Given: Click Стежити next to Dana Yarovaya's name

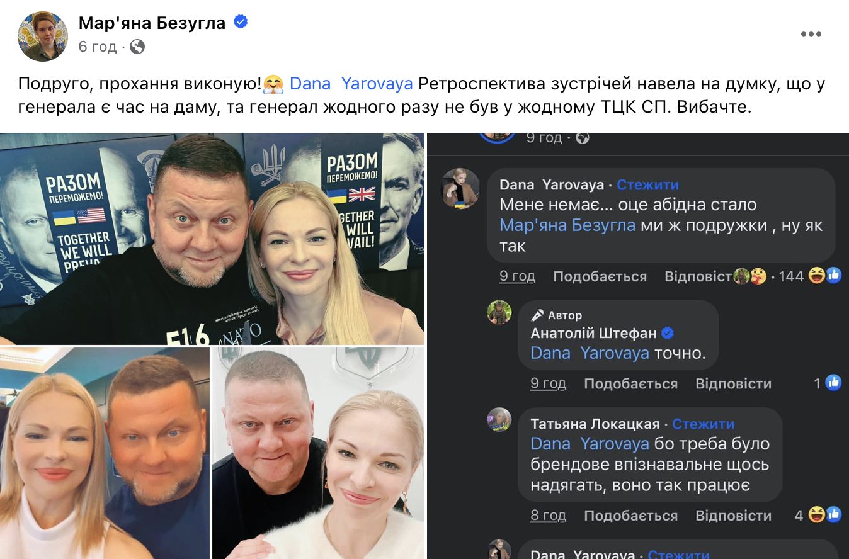Looking at the screenshot, I should tap(647, 184).
